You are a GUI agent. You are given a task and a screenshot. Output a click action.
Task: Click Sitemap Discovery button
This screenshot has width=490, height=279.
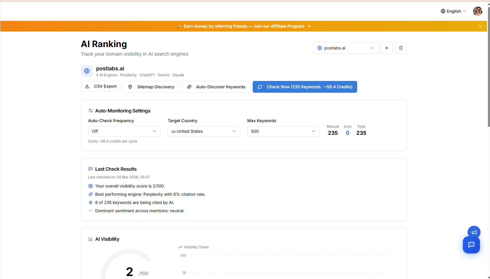151,87
